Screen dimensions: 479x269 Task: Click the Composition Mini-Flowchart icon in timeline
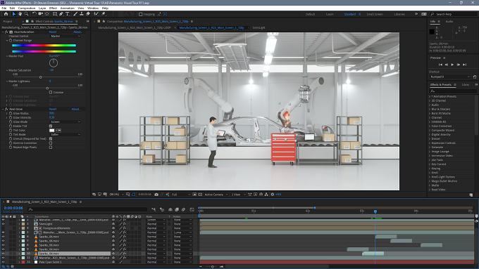coord(154,209)
